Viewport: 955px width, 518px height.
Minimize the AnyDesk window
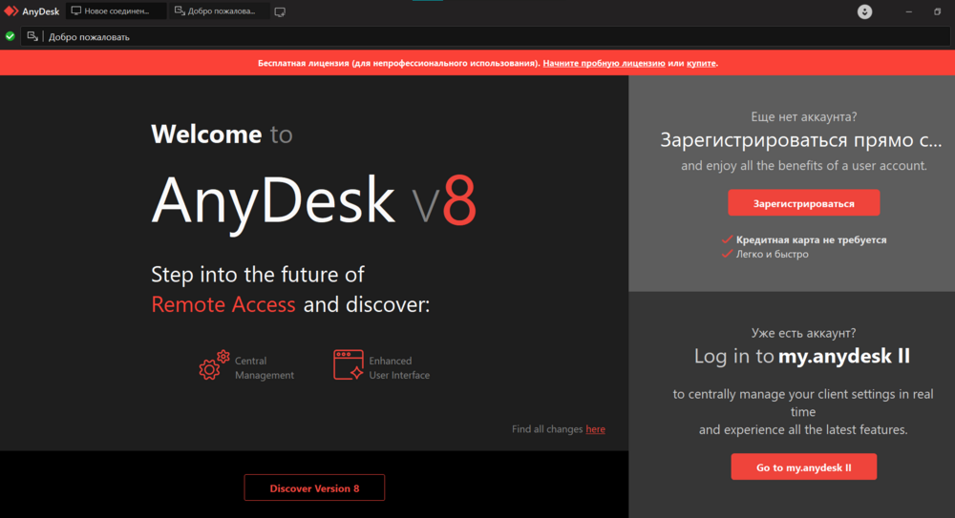(x=909, y=11)
